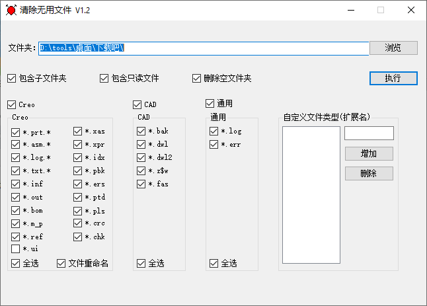Image resolution: width=427 pixels, height=306 pixels.
Task: Uncheck *.prt.* file type
Action: [x=16, y=132]
